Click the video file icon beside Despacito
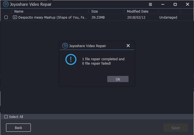Screen dimensions: 194x135 [15, 17]
